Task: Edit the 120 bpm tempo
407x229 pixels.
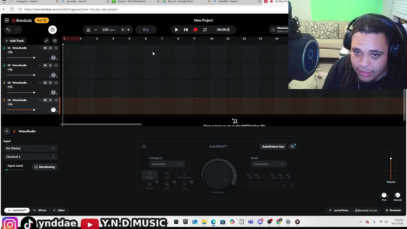Action: 108,30
